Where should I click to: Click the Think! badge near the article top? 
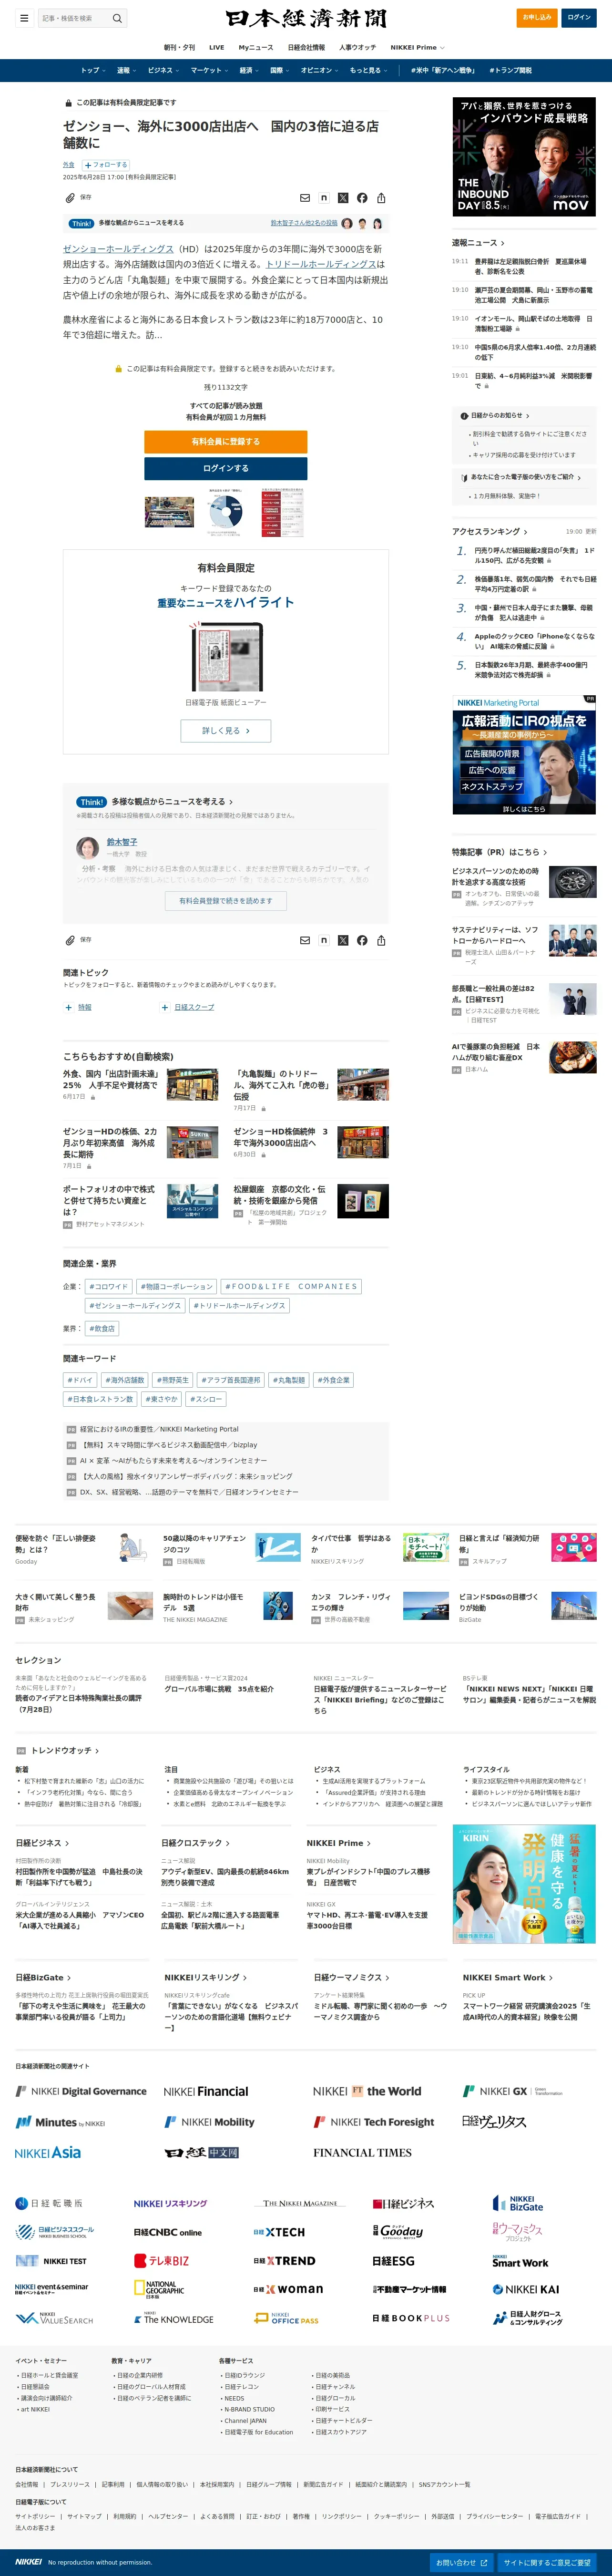click(81, 223)
